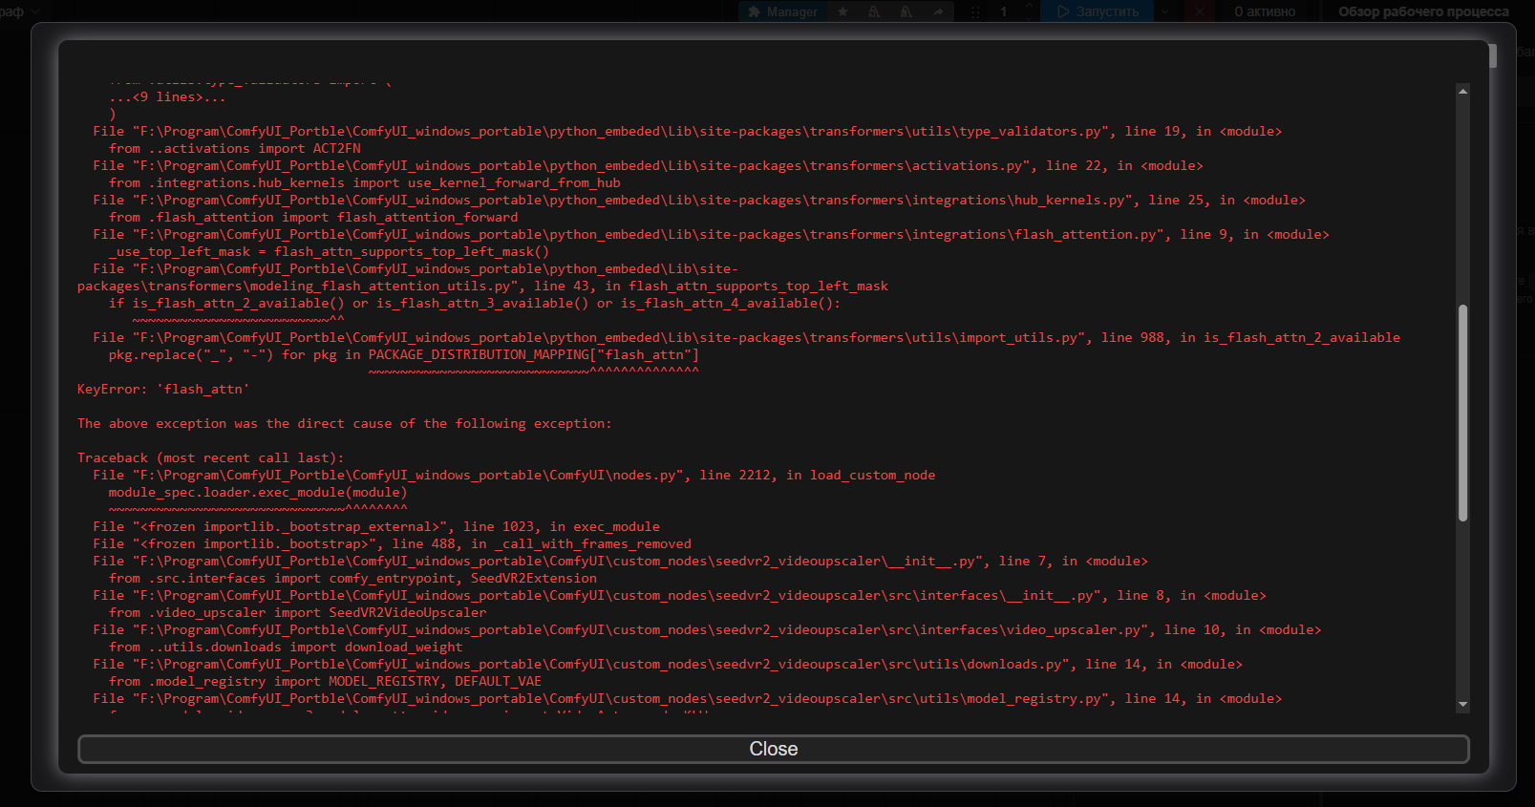Click the '...<9 lines>...' text

pyautogui.click(x=166, y=96)
